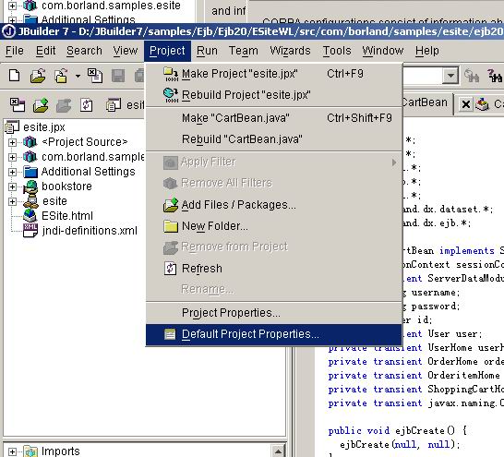
Task: Select jndi-definitions.xml in project tree
Action: click(90, 231)
